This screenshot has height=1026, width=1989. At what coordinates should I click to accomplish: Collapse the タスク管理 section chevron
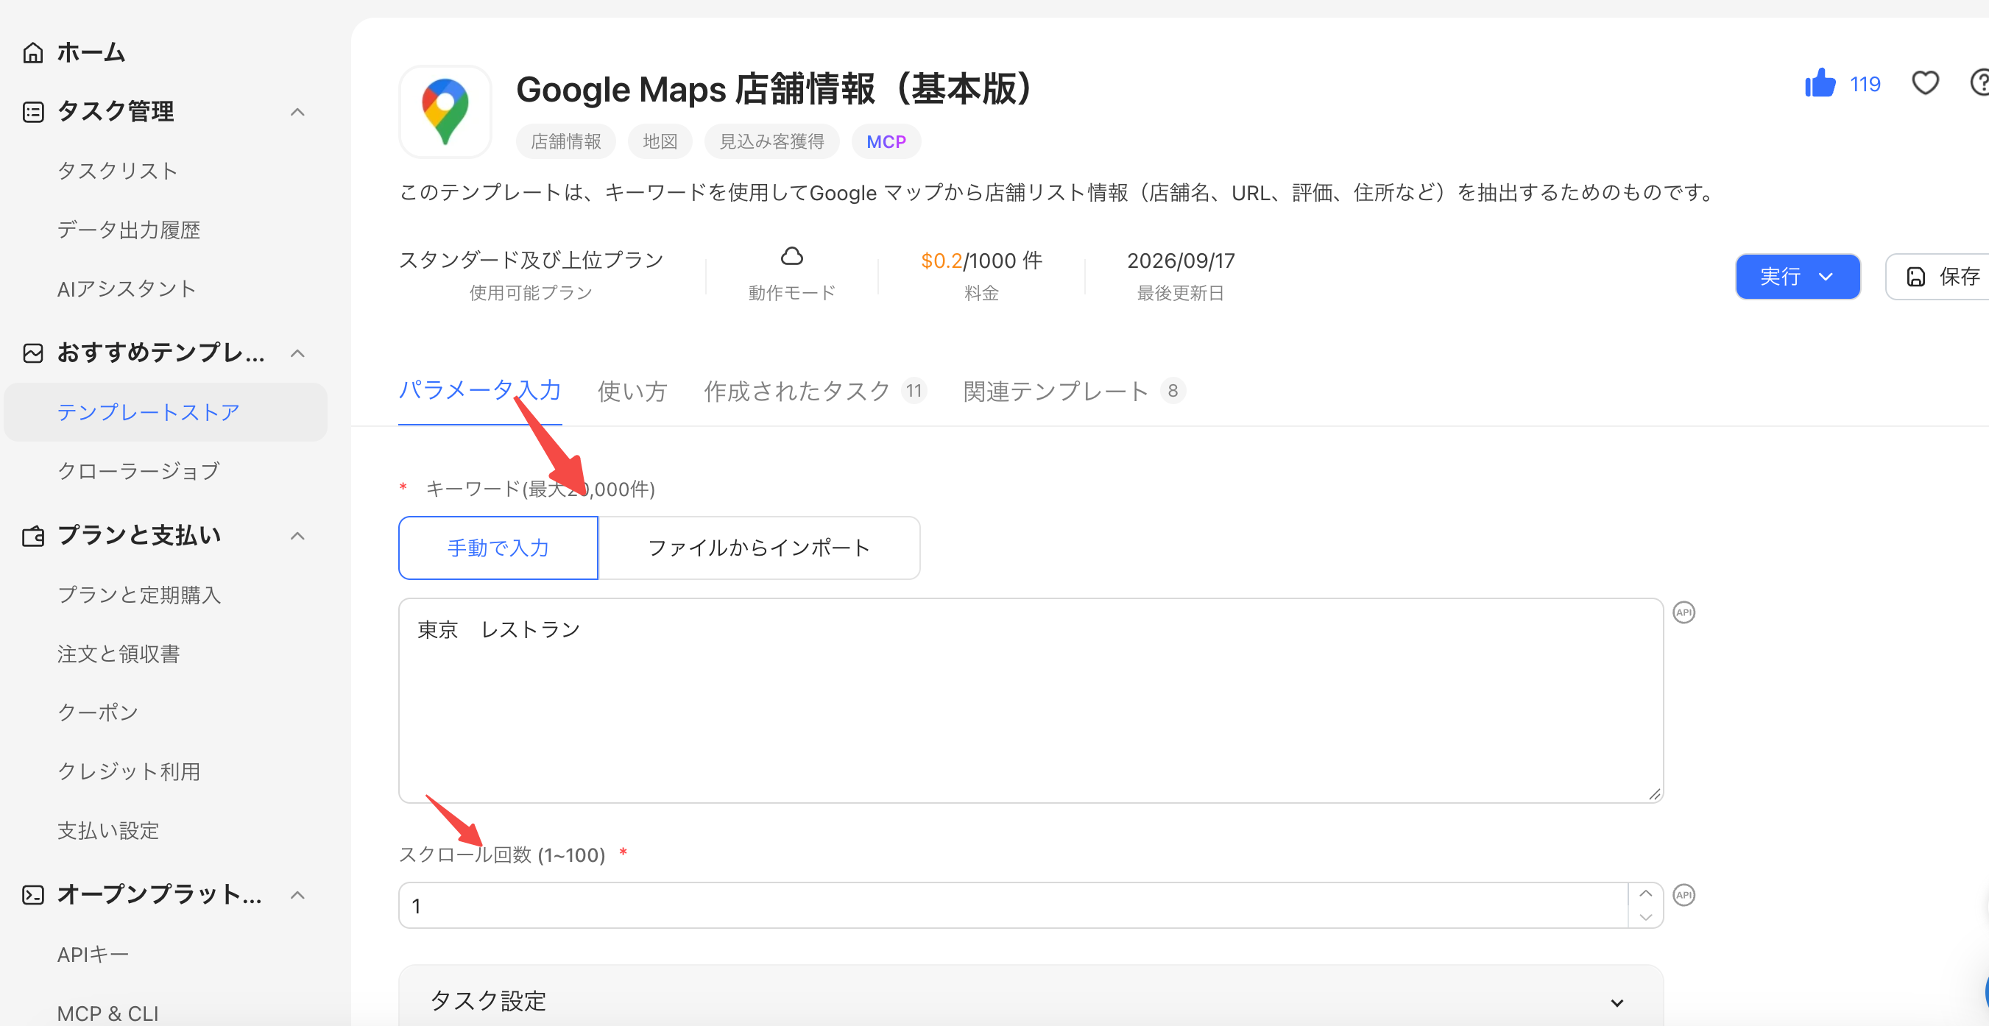[x=297, y=112]
